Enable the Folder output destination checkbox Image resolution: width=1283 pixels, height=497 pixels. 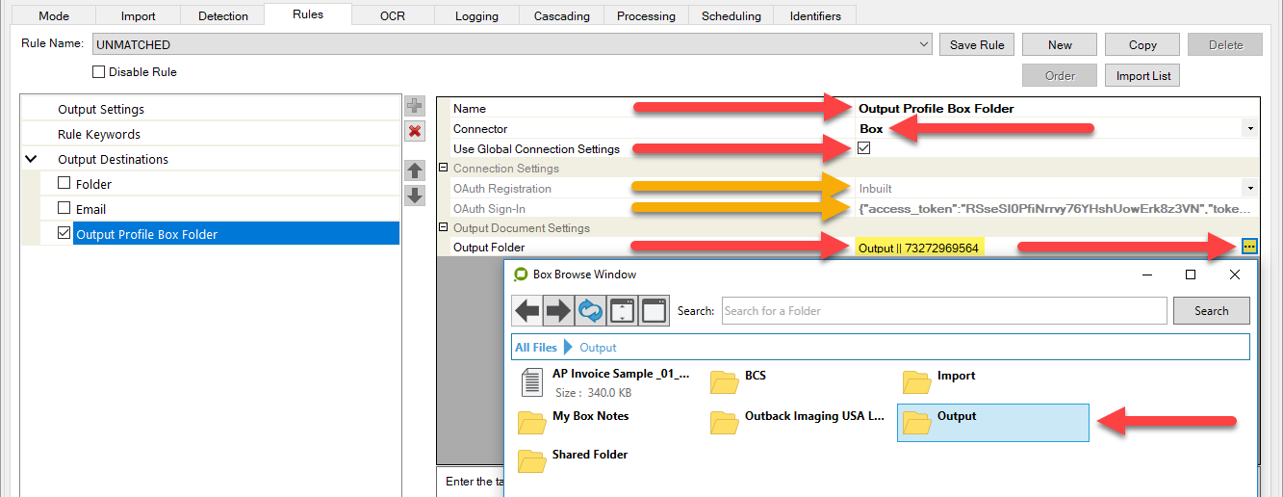64,184
